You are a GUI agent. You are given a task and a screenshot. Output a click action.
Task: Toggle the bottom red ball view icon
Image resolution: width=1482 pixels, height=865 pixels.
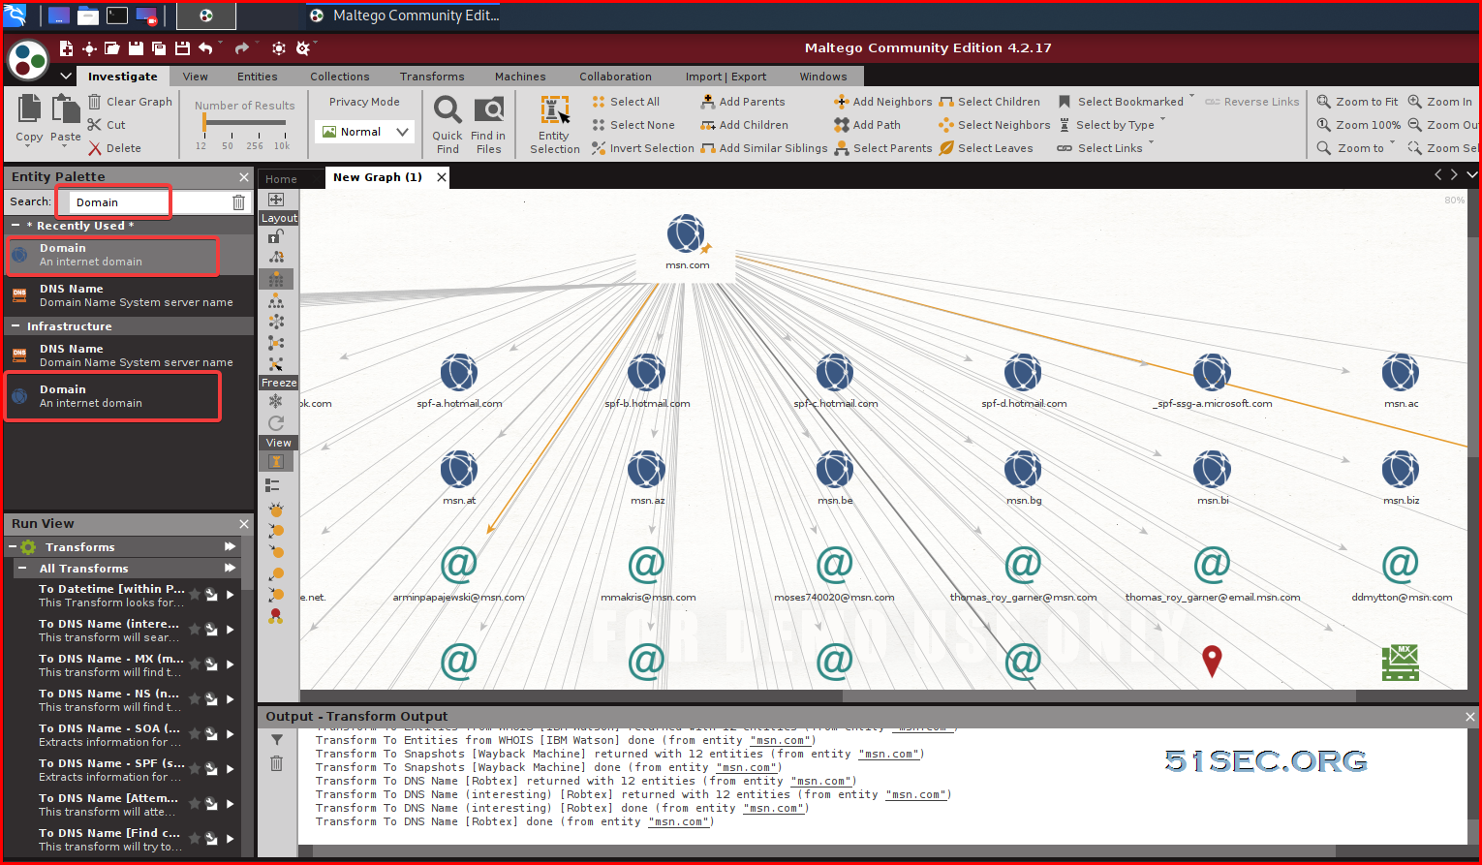point(276,616)
